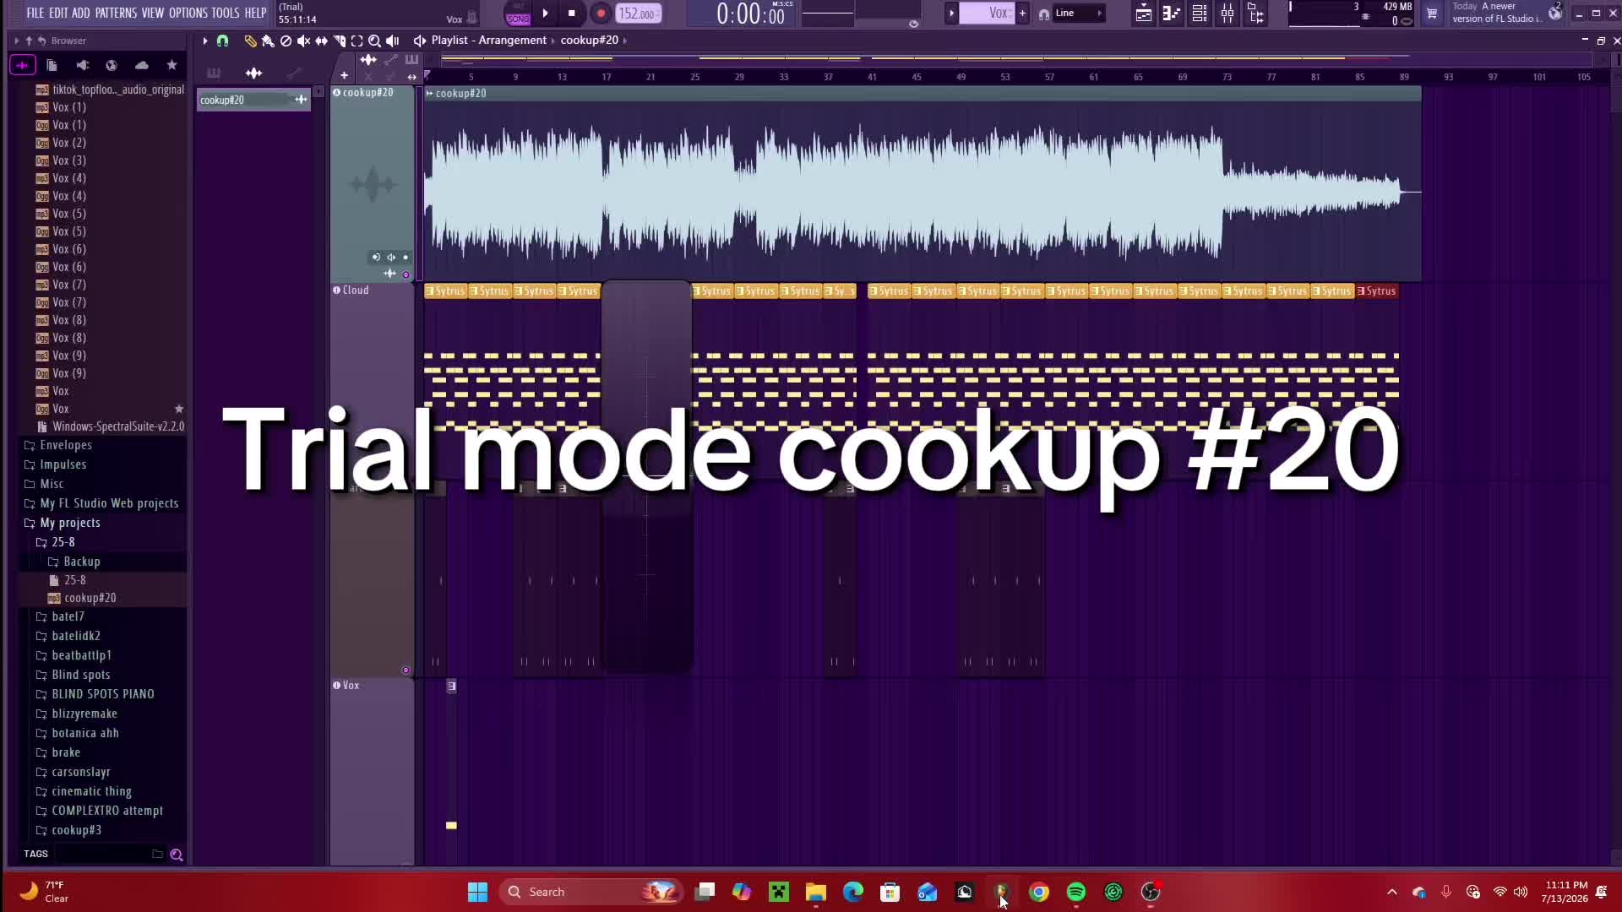Open the Mixer view button
Image resolution: width=1622 pixels, height=912 pixels.
click(x=1227, y=14)
